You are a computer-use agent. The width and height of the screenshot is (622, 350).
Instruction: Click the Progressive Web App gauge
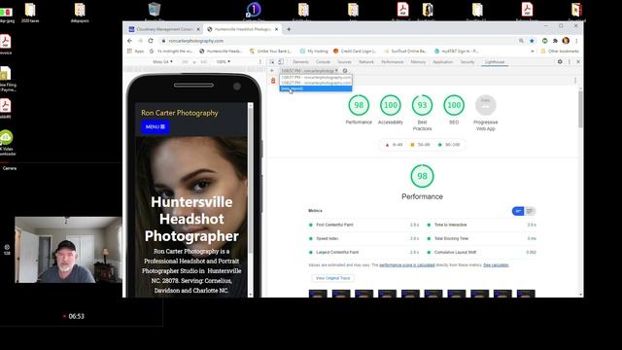[486, 105]
